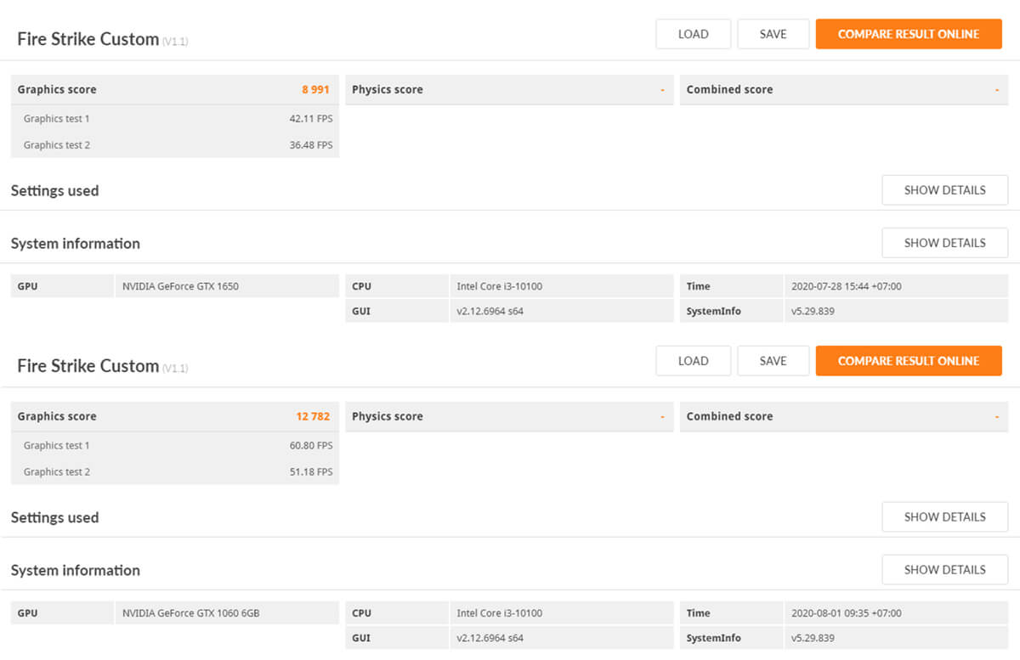
Task: Show Settings used details for GTX 1650 run
Action: tap(944, 190)
